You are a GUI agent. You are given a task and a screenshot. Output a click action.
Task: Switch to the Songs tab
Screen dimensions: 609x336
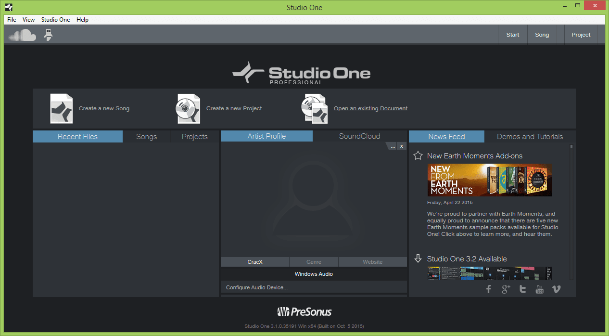pos(146,136)
